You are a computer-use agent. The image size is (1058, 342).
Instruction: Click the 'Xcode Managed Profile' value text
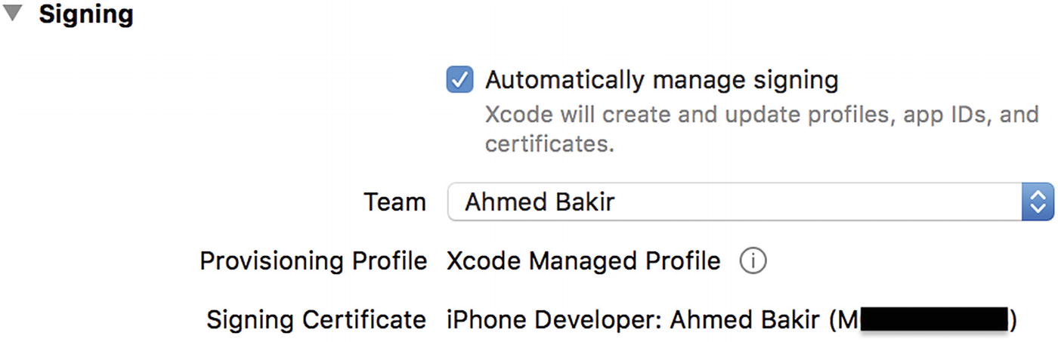point(583,261)
